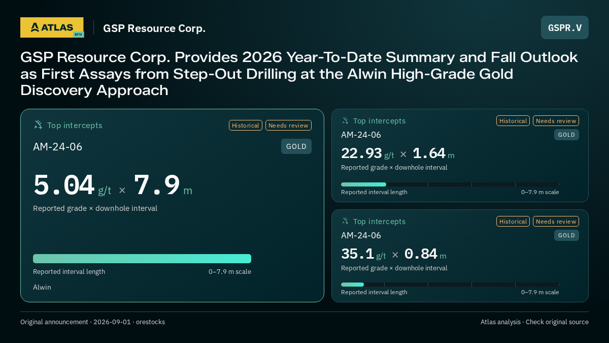Click the announcement headline text
The height and width of the screenshot is (343, 609).
299,74
